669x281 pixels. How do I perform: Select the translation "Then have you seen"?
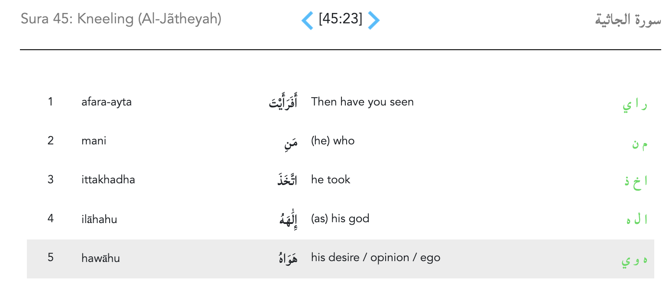[362, 102]
